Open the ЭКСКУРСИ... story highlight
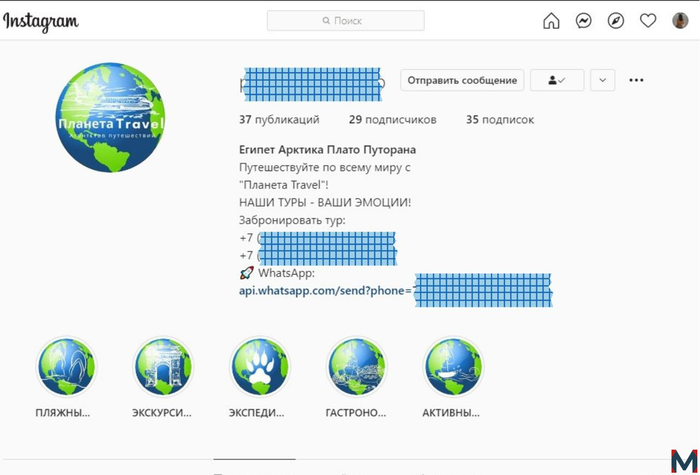 pos(163,366)
